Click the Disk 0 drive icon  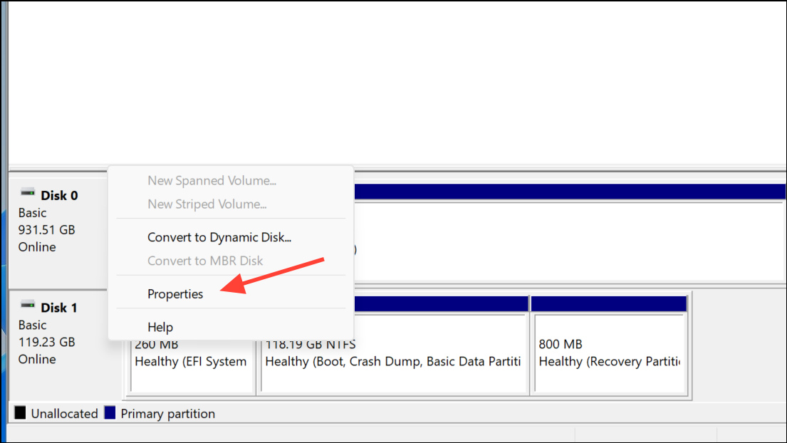pyautogui.click(x=28, y=192)
